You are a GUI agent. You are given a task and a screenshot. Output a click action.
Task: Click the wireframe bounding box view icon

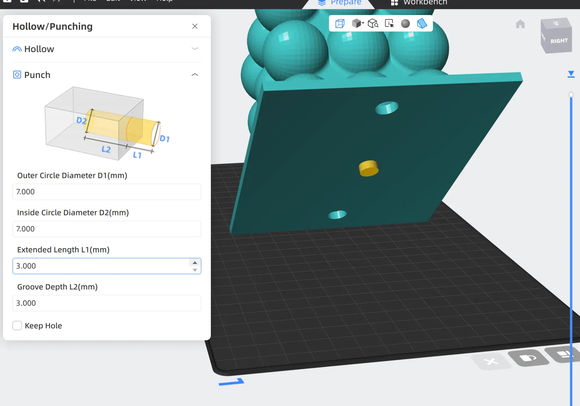tap(340, 24)
